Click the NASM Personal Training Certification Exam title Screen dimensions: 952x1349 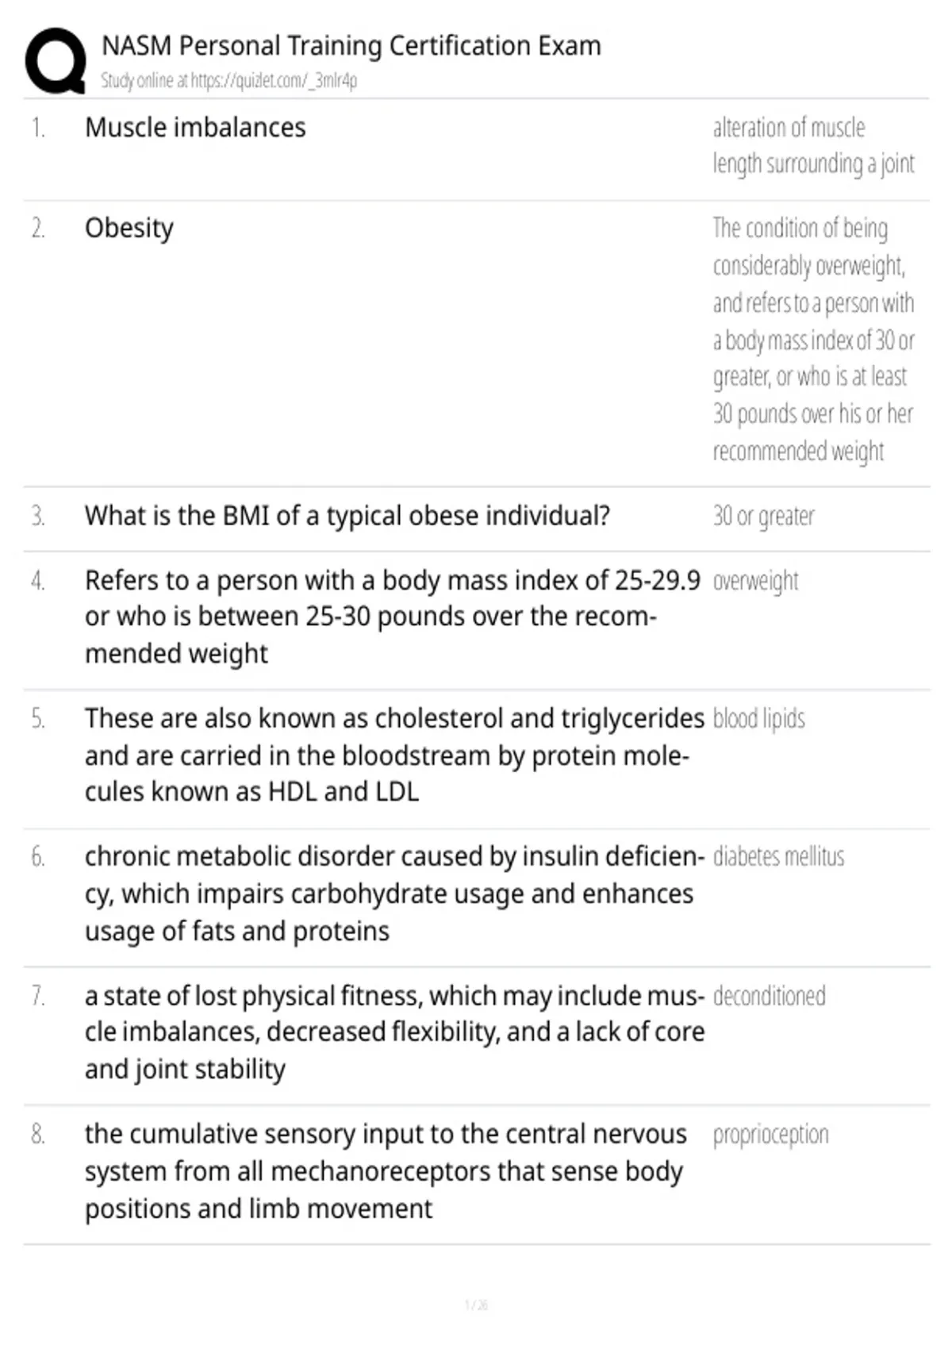[351, 46]
